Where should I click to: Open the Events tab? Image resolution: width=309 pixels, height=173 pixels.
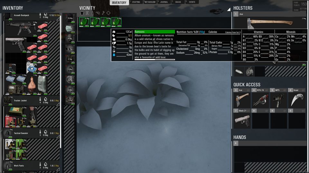pyautogui.click(x=192, y=2)
